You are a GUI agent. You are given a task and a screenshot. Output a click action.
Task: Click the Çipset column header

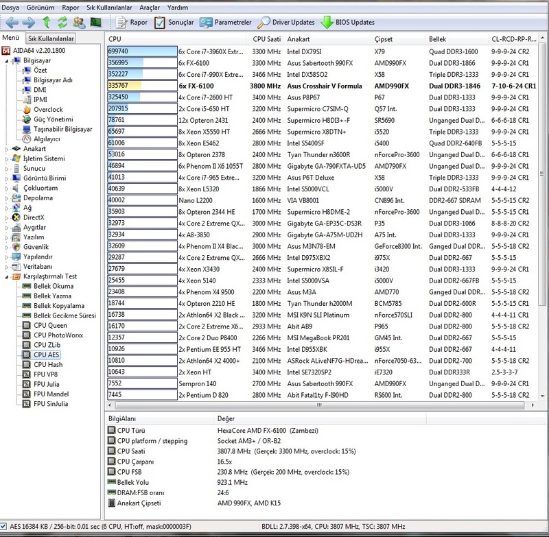pos(398,39)
